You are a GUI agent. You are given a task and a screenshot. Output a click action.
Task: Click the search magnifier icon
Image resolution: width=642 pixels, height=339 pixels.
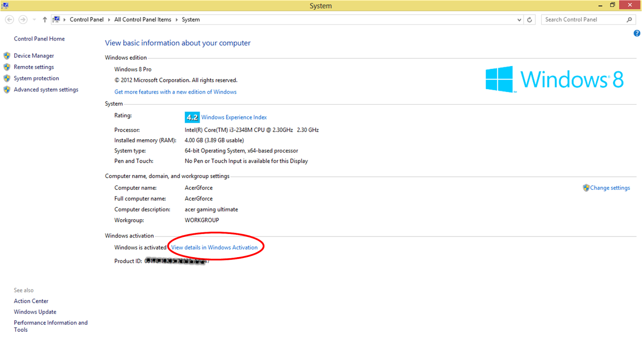629,19
